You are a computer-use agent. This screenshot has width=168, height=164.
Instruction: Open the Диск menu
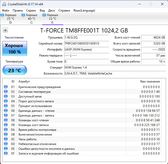[51, 10]
